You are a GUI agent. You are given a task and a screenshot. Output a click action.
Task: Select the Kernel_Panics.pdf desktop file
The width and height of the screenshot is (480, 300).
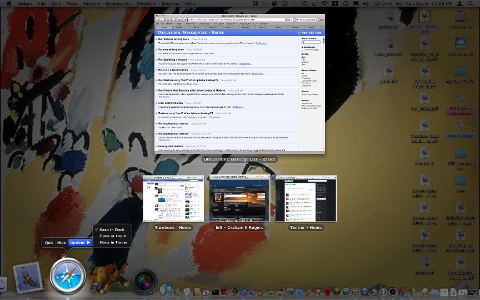(424, 21)
